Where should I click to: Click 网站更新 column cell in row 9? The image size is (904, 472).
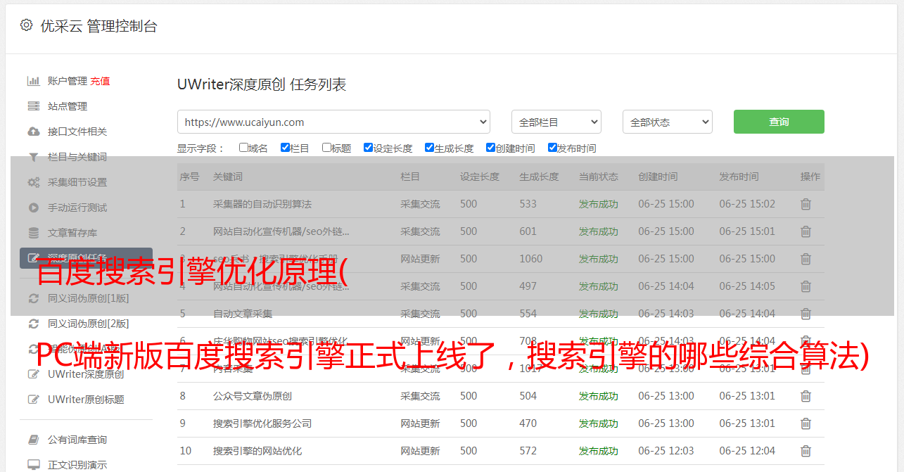pyautogui.click(x=420, y=423)
